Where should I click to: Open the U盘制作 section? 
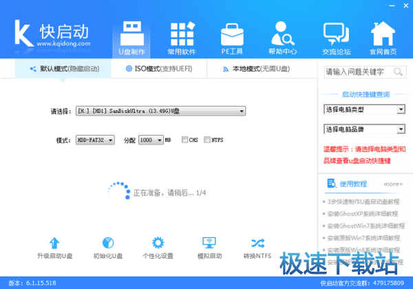[x=132, y=39]
